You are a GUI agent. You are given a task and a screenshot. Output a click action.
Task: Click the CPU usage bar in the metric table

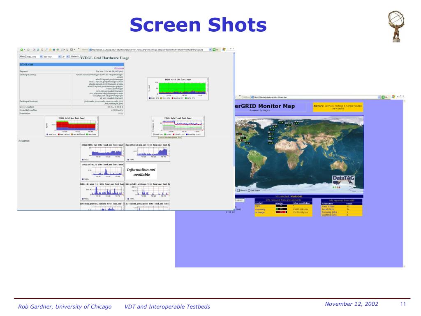point(281,206)
